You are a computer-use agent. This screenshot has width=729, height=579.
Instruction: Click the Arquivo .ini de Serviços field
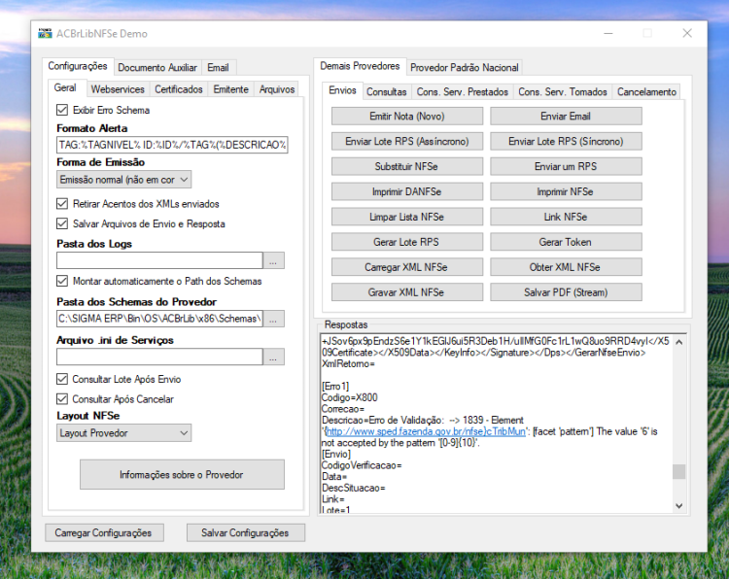coord(159,357)
